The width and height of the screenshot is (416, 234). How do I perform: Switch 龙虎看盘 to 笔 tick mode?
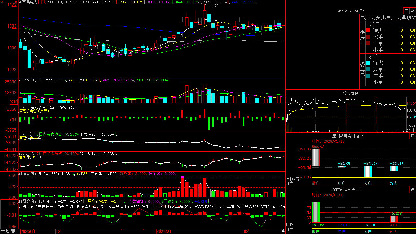pos(413,10)
